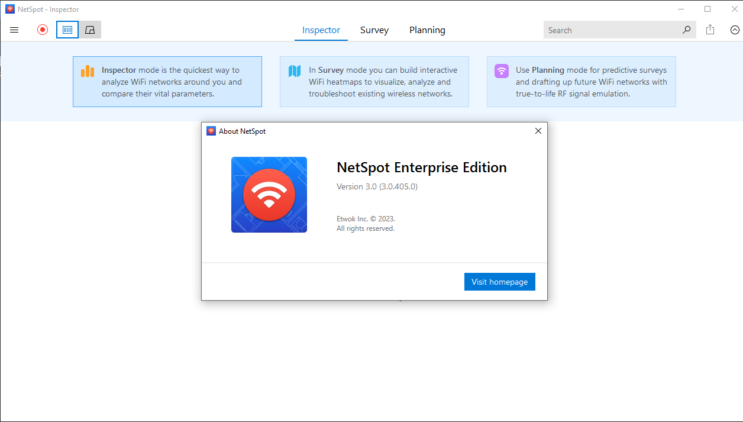Select the Planning mode info card
This screenshot has height=422, width=743.
[582, 82]
